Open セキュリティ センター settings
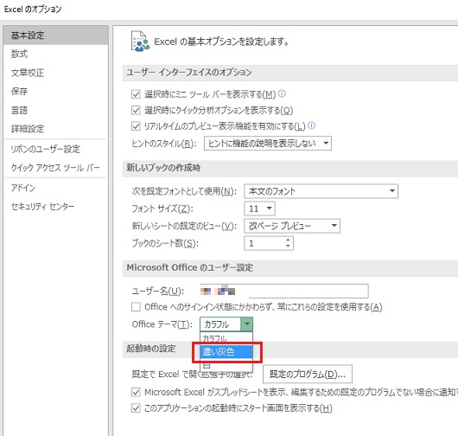This screenshot has width=458, height=436. 56,207
